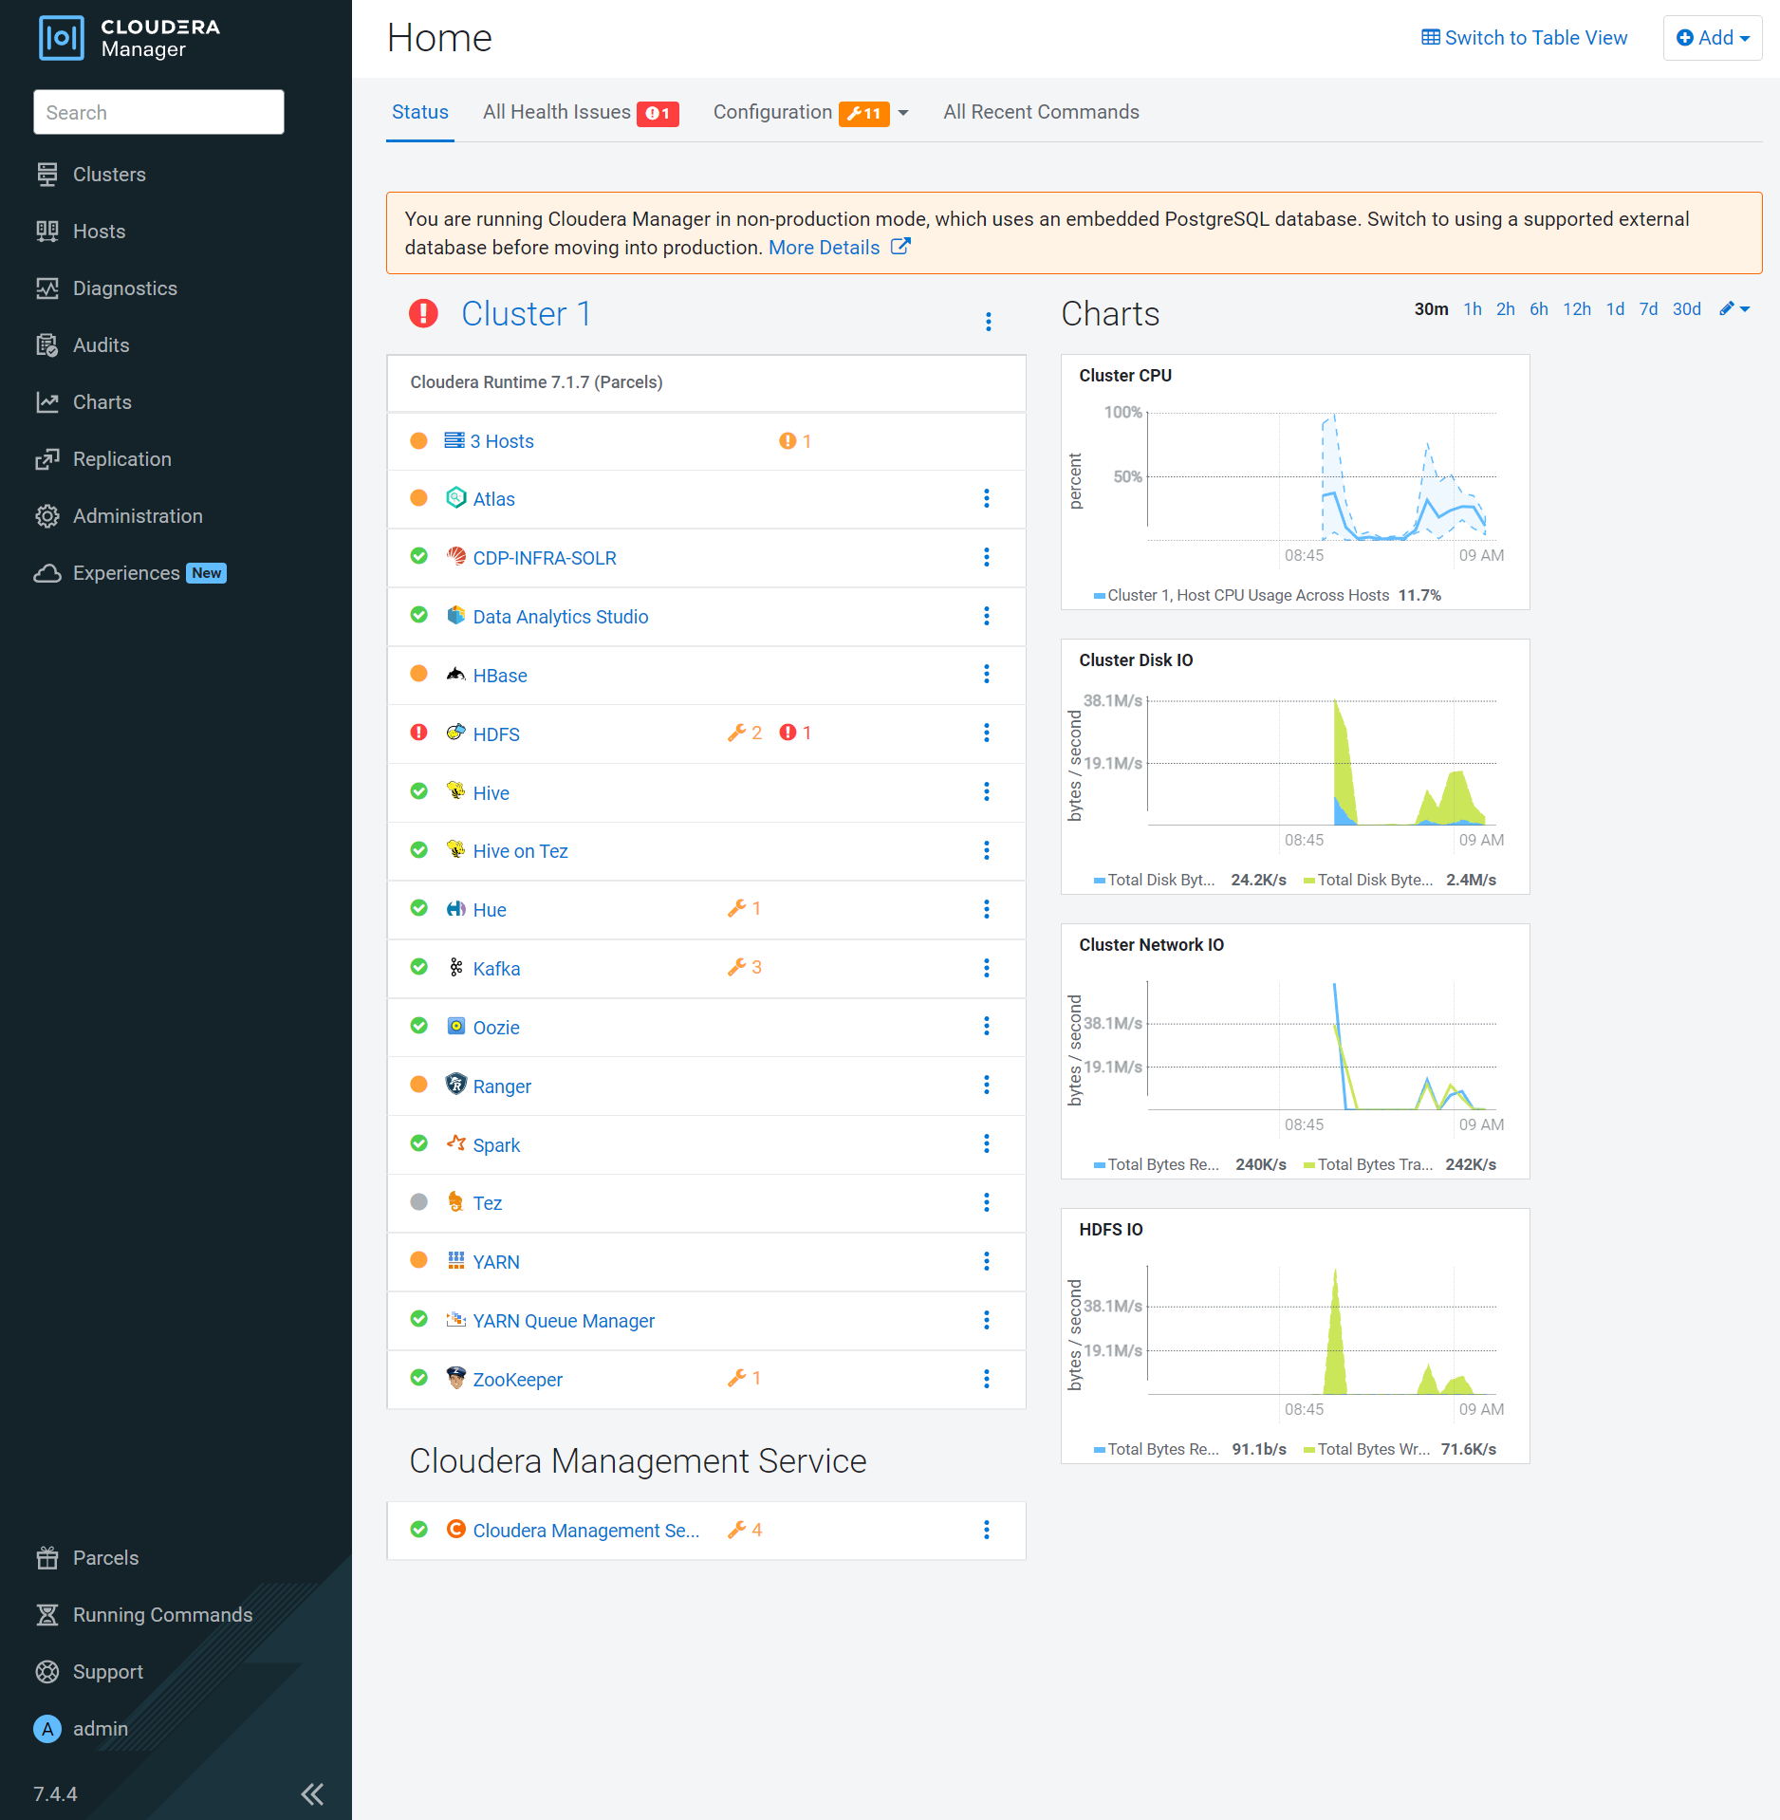Set chart time range to 30d

click(1687, 309)
